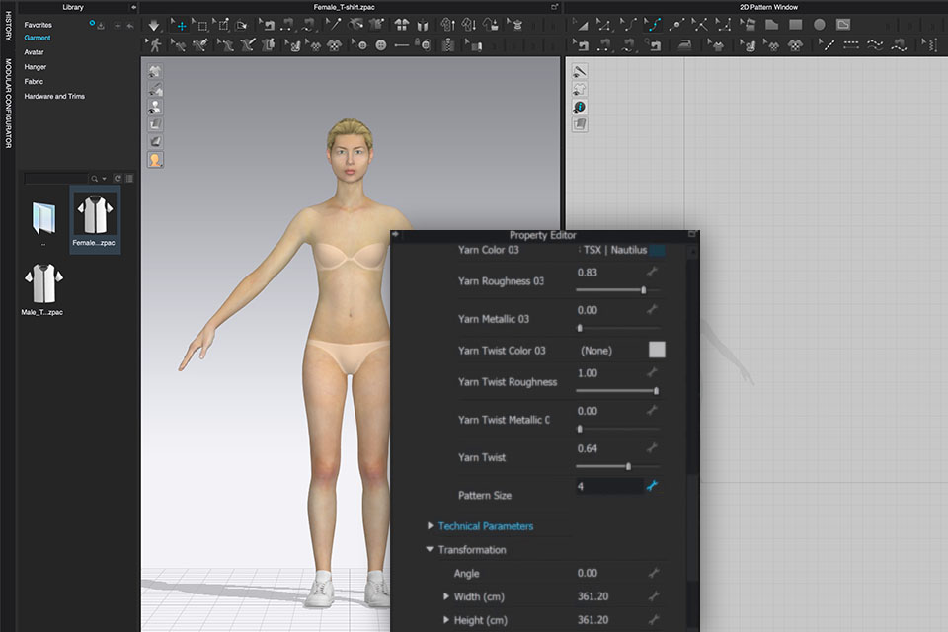
Task: Toggle the bottom surface icon in 2D window
Action: tap(580, 124)
